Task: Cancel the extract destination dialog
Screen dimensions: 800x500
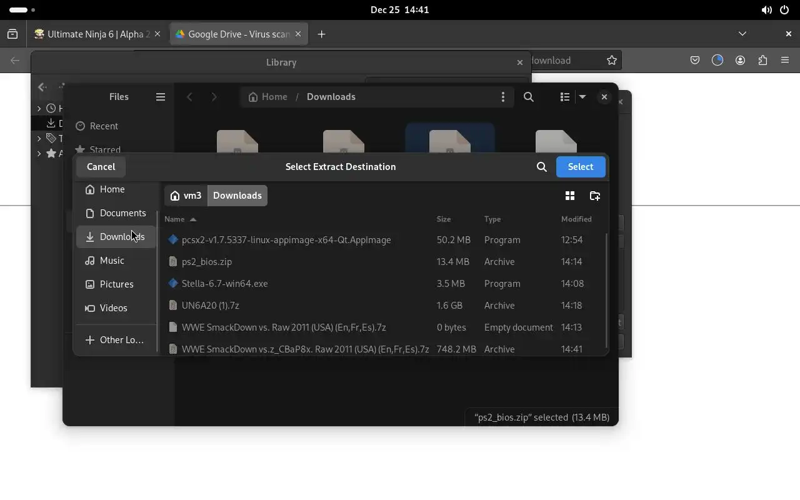Action: 101,167
